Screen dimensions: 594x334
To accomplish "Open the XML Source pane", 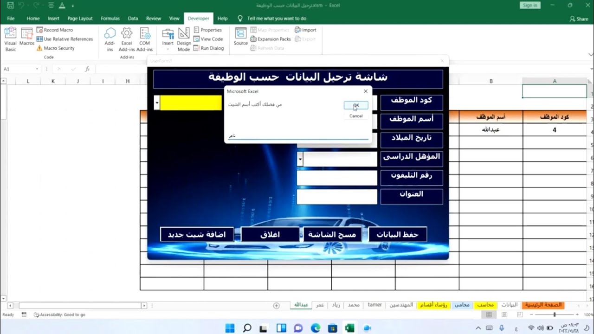I will pos(240,37).
